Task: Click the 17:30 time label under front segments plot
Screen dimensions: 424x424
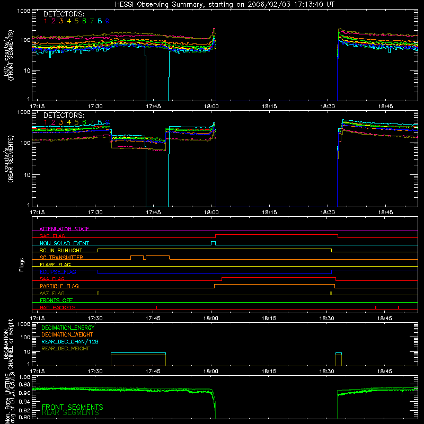Action: tap(95, 107)
